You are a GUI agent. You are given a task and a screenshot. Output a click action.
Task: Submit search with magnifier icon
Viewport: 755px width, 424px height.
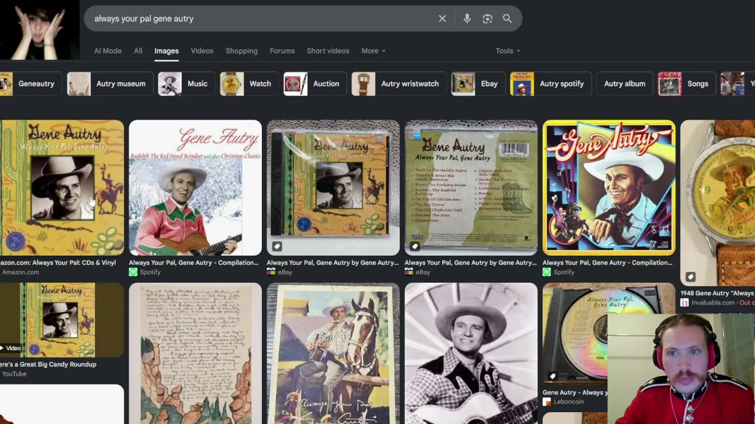click(507, 18)
